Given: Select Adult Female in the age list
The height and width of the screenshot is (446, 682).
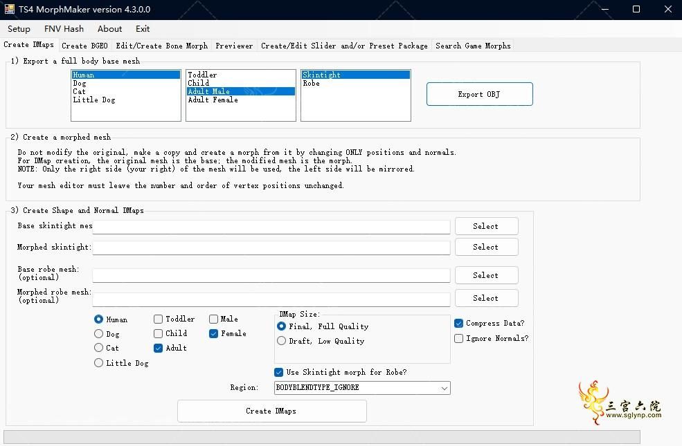Looking at the screenshot, I should (x=240, y=100).
